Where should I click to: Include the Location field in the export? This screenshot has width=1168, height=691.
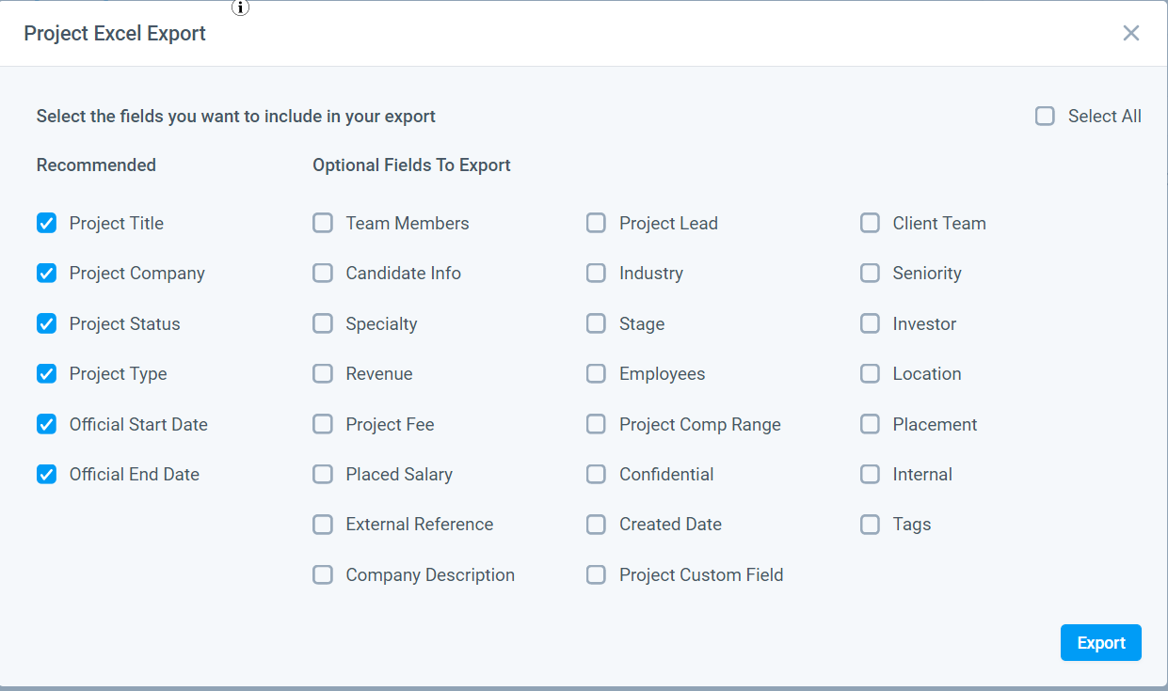click(870, 374)
